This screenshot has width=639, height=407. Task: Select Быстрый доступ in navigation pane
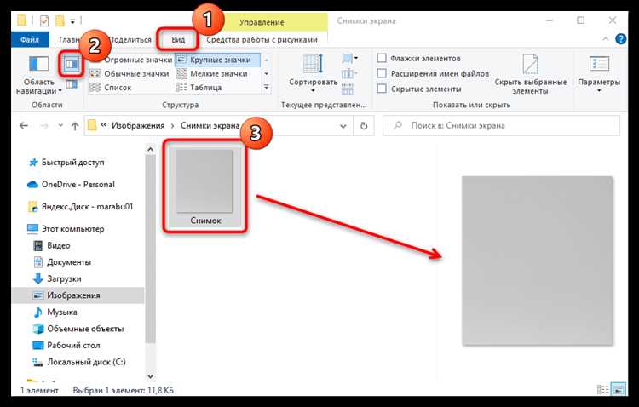(x=72, y=163)
